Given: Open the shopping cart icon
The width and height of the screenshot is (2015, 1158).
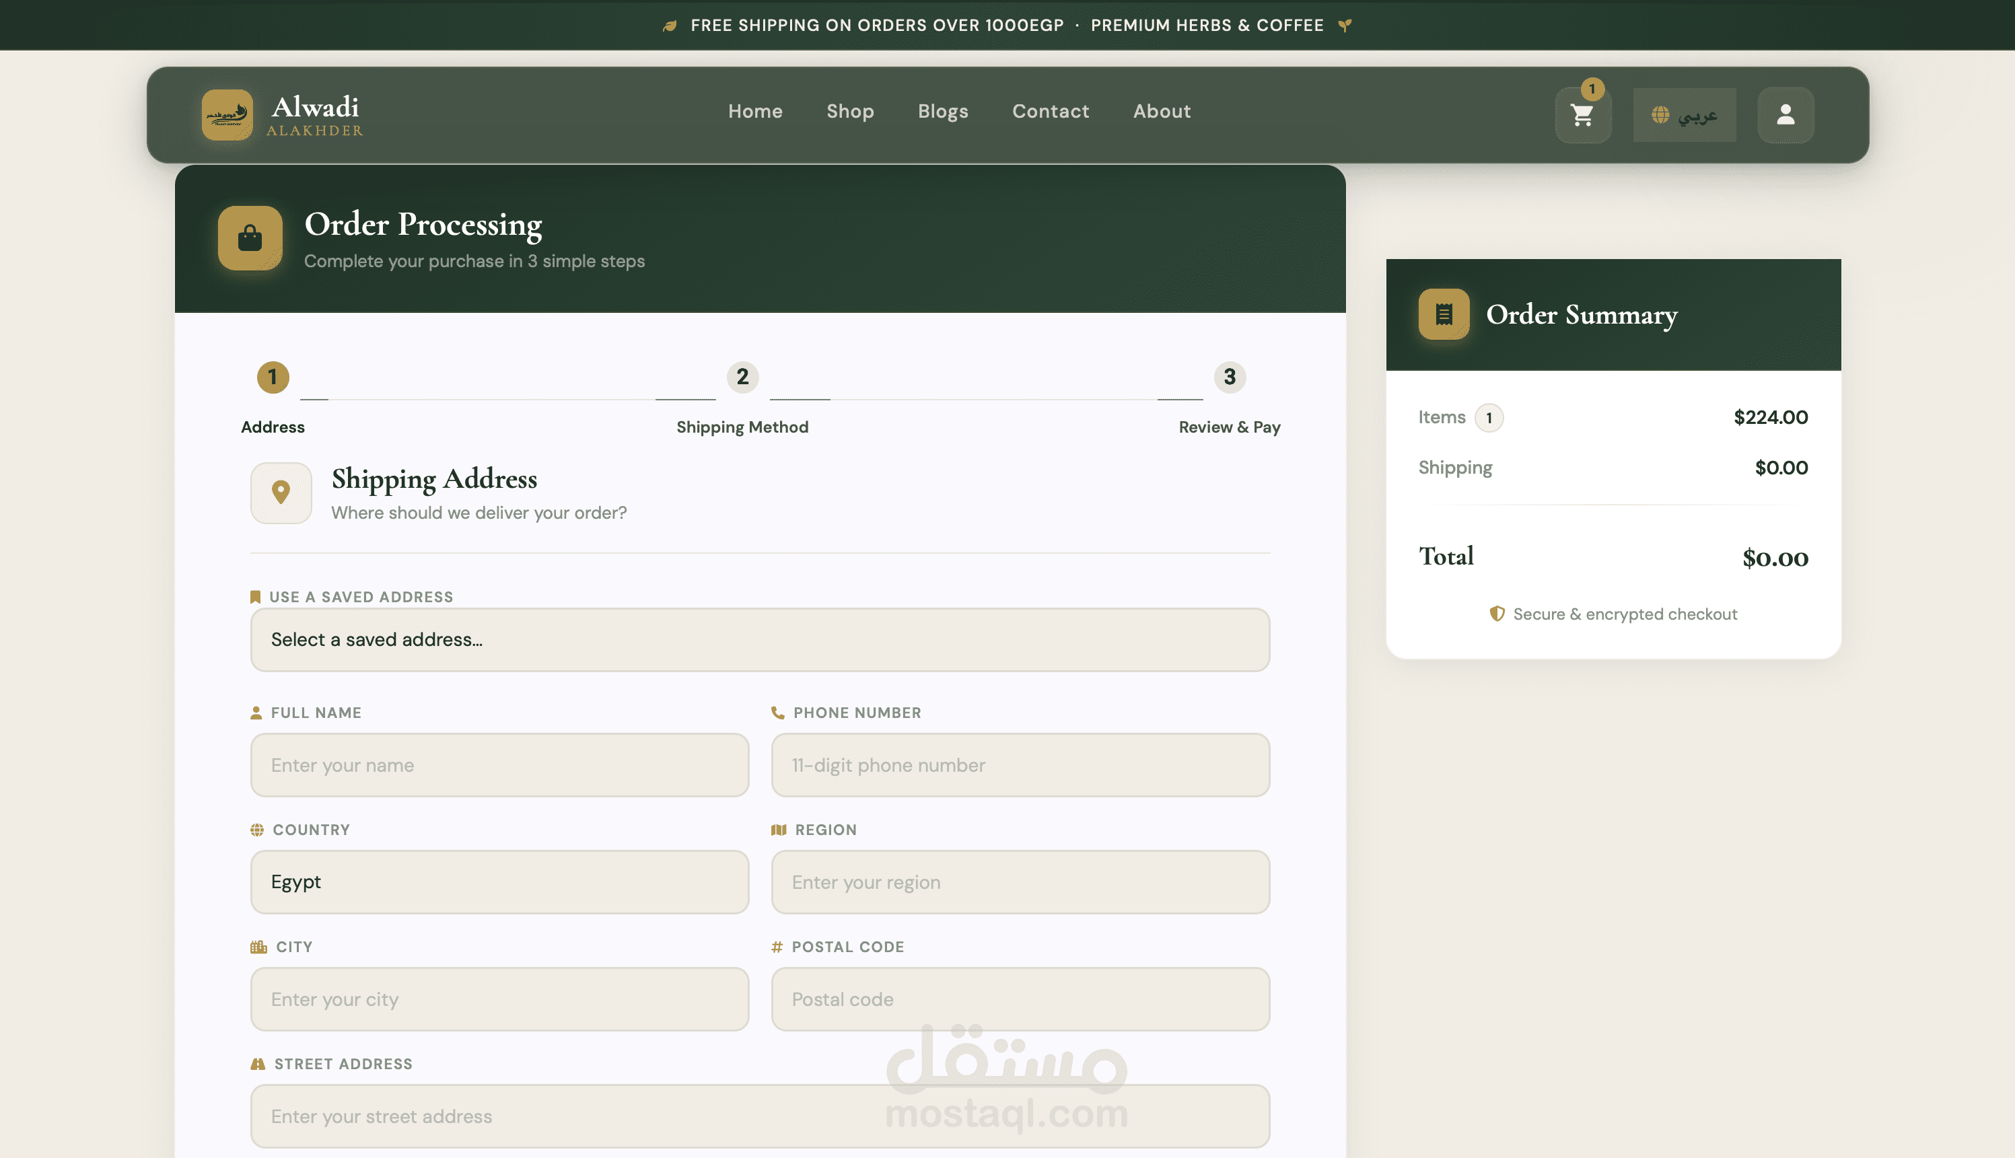Looking at the screenshot, I should [1583, 115].
